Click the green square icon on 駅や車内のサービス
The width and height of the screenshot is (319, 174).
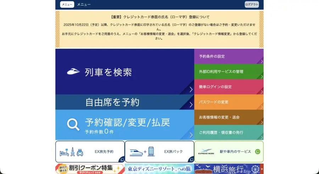[258, 152]
